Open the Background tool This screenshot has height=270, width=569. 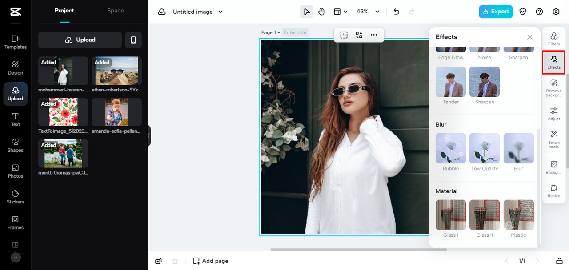(x=554, y=167)
